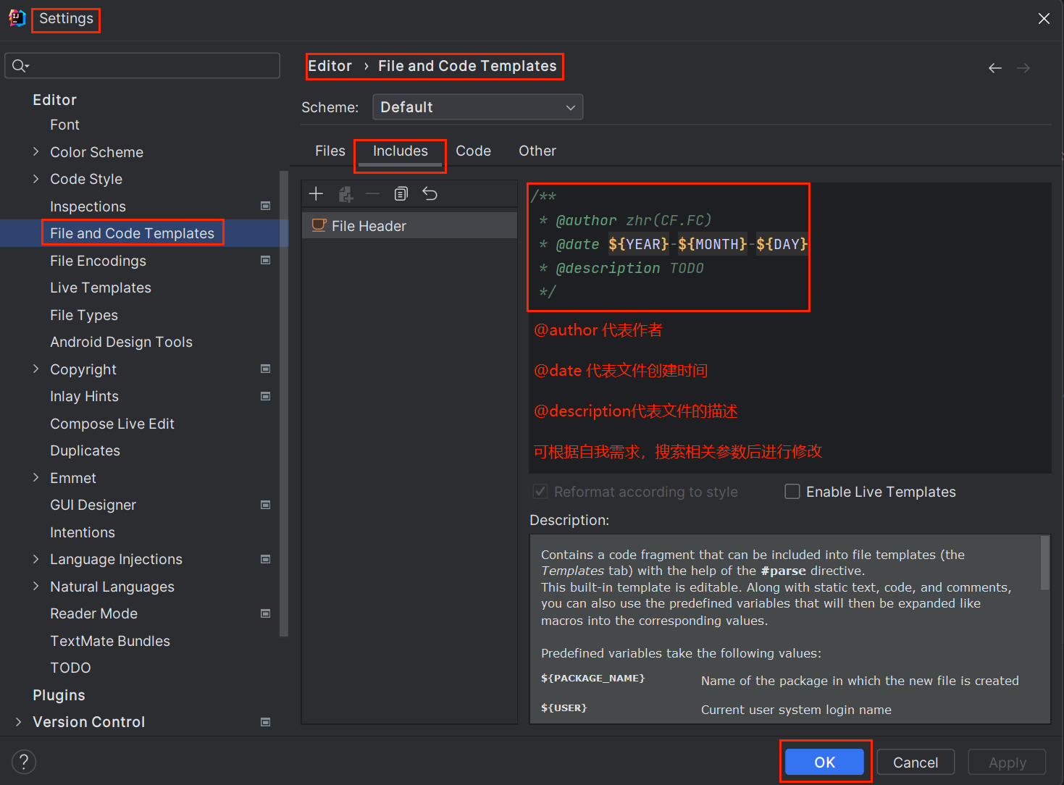Image resolution: width=1064 pixels, height=785 pixels.
Task: Open Android Design Tools settings
Action: [122, 342]
